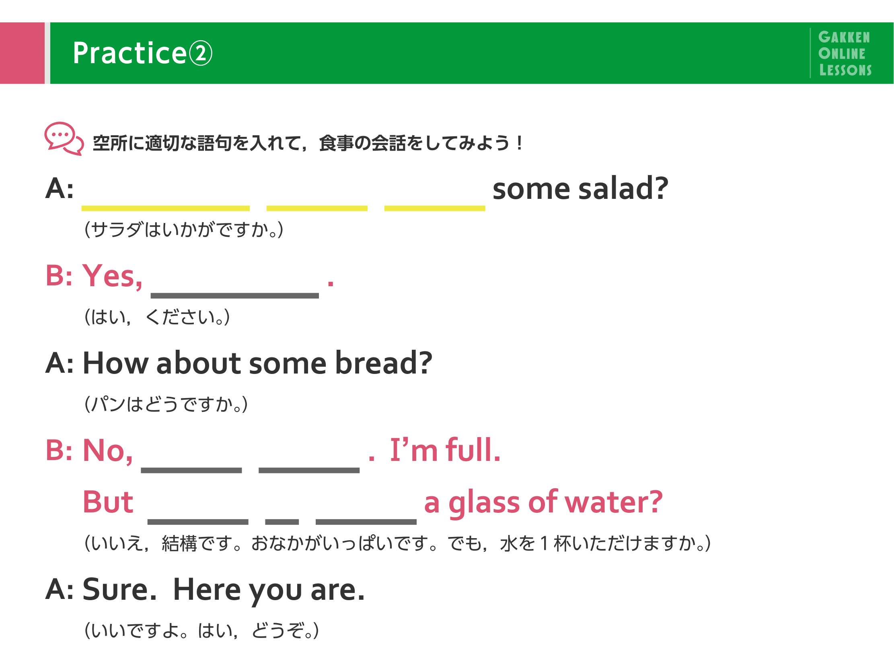Click the first gray blank after No,
This screenshot has width=894, height=671.
[x=191, y=470]
